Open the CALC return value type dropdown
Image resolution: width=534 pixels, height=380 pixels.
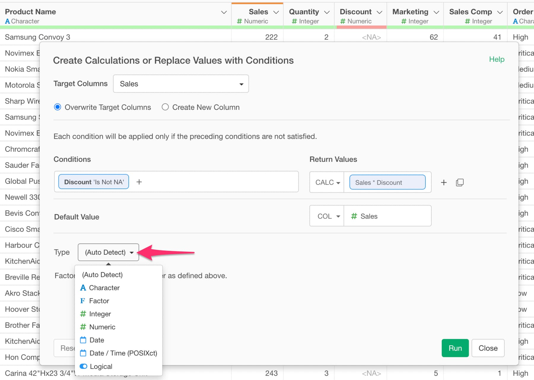(x=327, y=183)
